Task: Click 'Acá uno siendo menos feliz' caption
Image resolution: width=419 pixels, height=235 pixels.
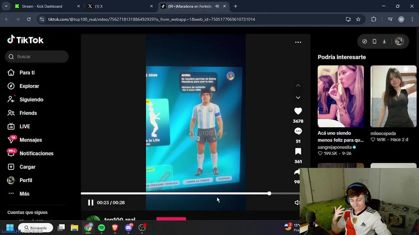Action: tap(340, 136)
